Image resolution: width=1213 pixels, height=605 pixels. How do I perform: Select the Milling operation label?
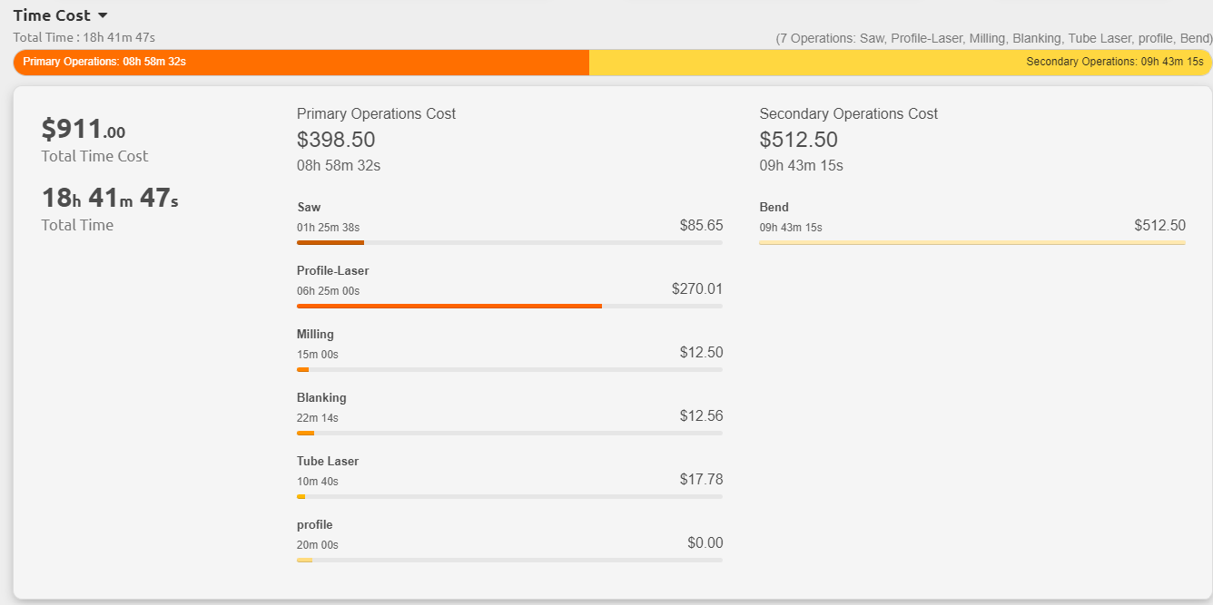point(315,334)
